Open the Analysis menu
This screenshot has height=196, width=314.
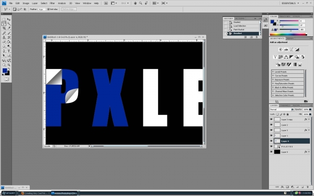click(62, 3)
